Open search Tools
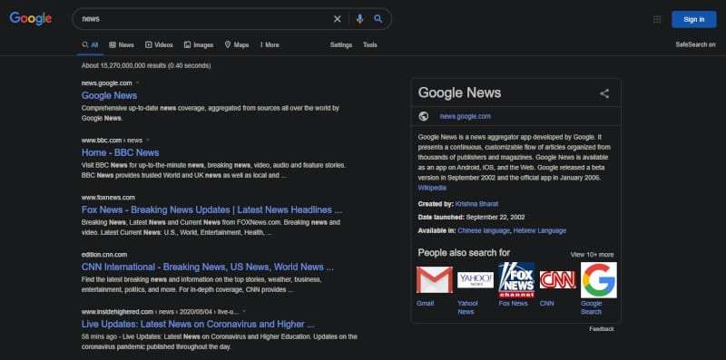Image resolution: width=726 pixels, height=360 pixels. [x=370, y=44]
